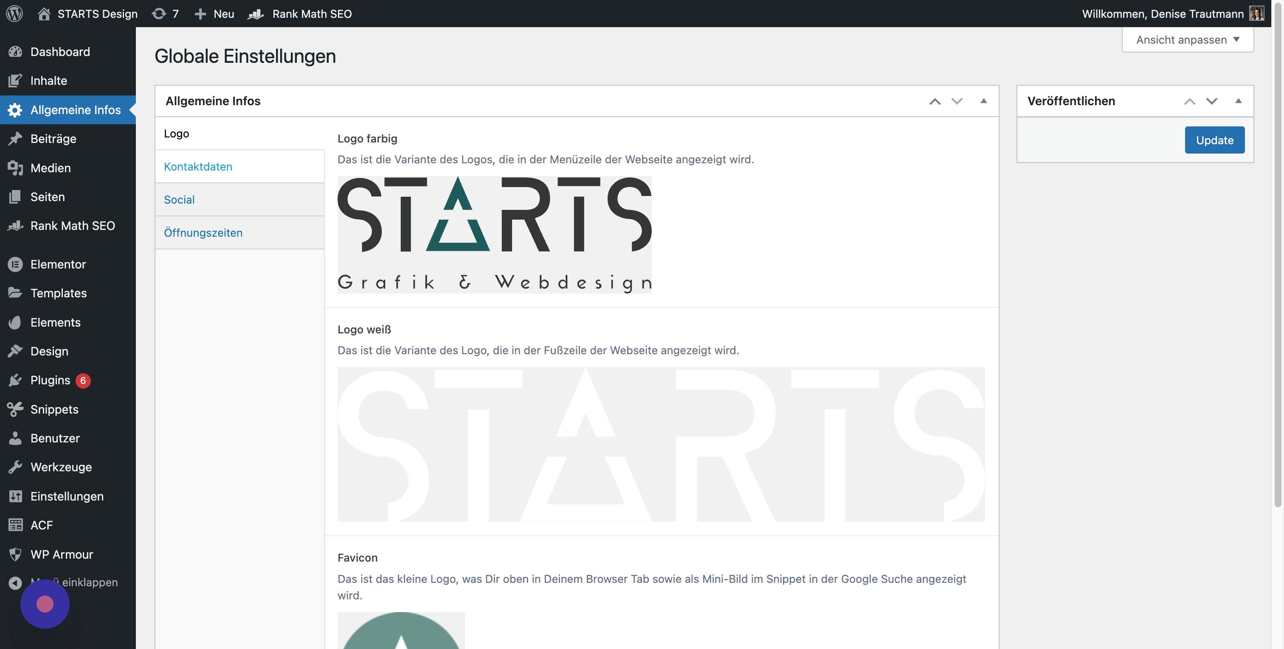The height and width of the screenshot is (649, 1284).
Task: Click the Snippets scissors icon
Action: click(x=15, y=409)
